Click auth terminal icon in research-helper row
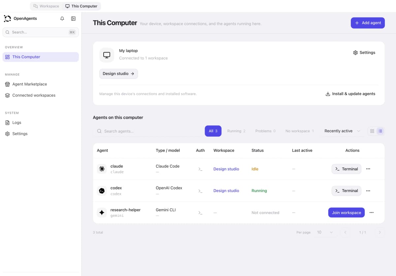396x276 pixels. click(x=200, y=213)
